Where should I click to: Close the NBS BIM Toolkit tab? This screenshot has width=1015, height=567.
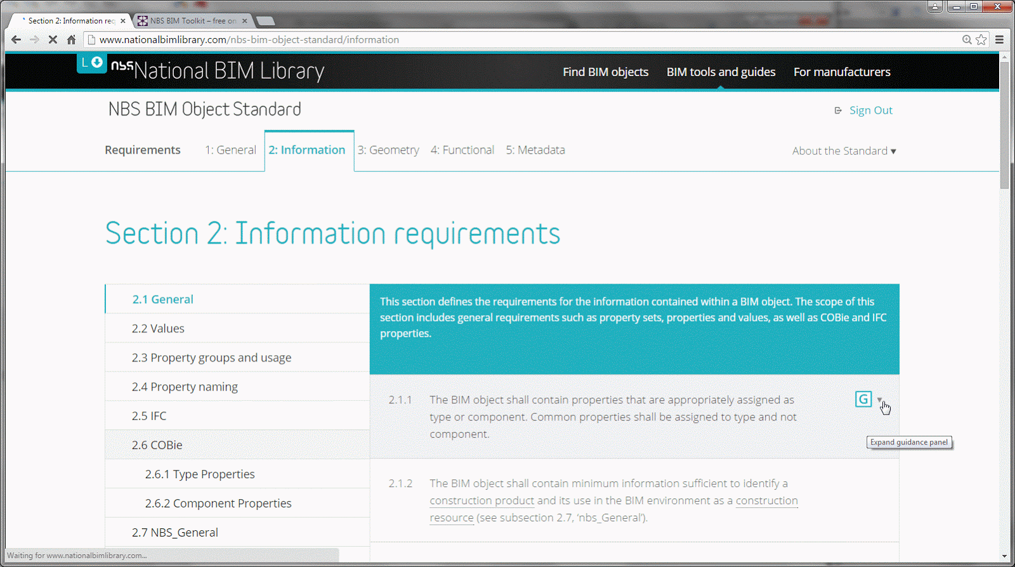(x=245, y=21)
